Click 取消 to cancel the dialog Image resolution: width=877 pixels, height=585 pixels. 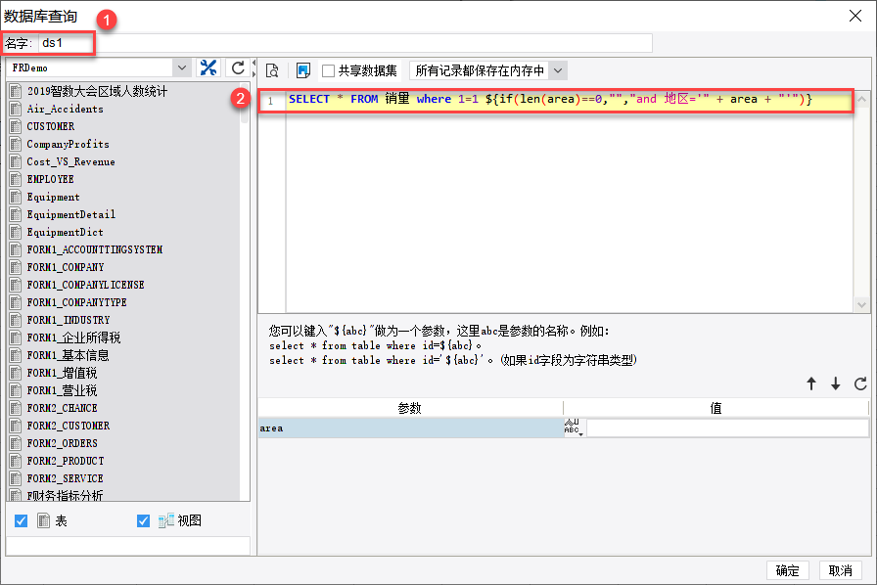840,570
